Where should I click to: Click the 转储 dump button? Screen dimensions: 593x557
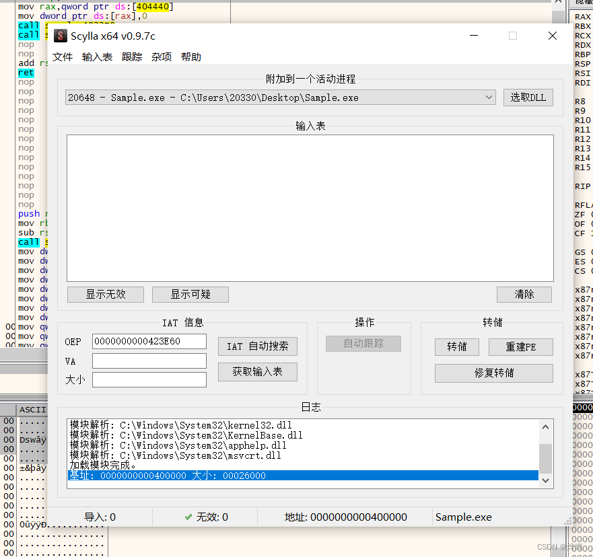(457, 347)
